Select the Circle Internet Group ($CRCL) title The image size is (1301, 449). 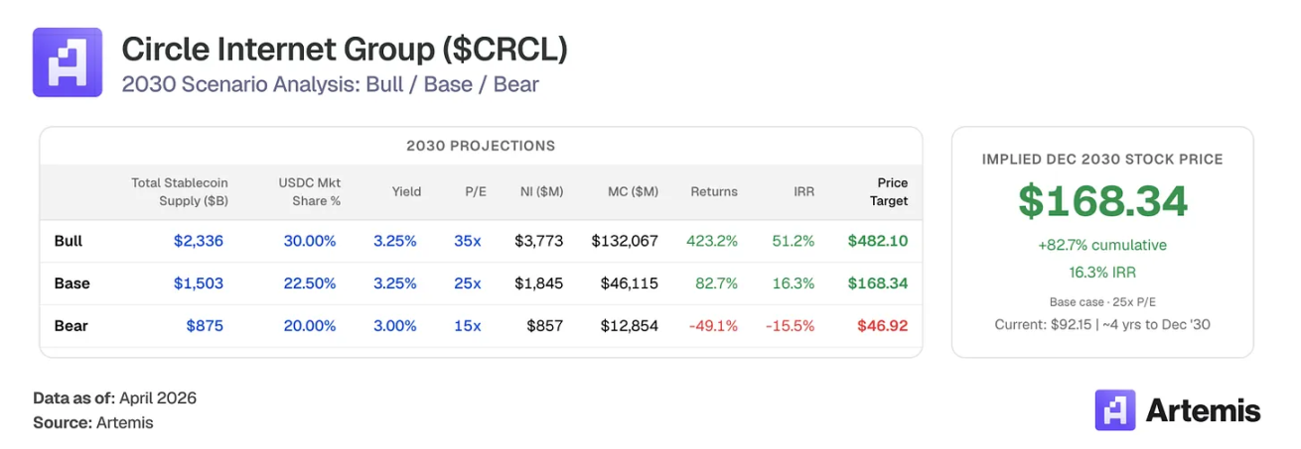[345, 49]
